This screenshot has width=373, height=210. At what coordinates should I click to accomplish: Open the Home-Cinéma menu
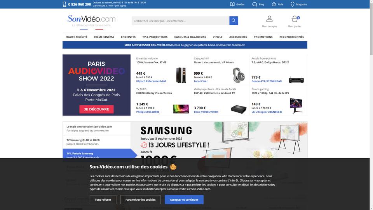[x=104, y=37]
